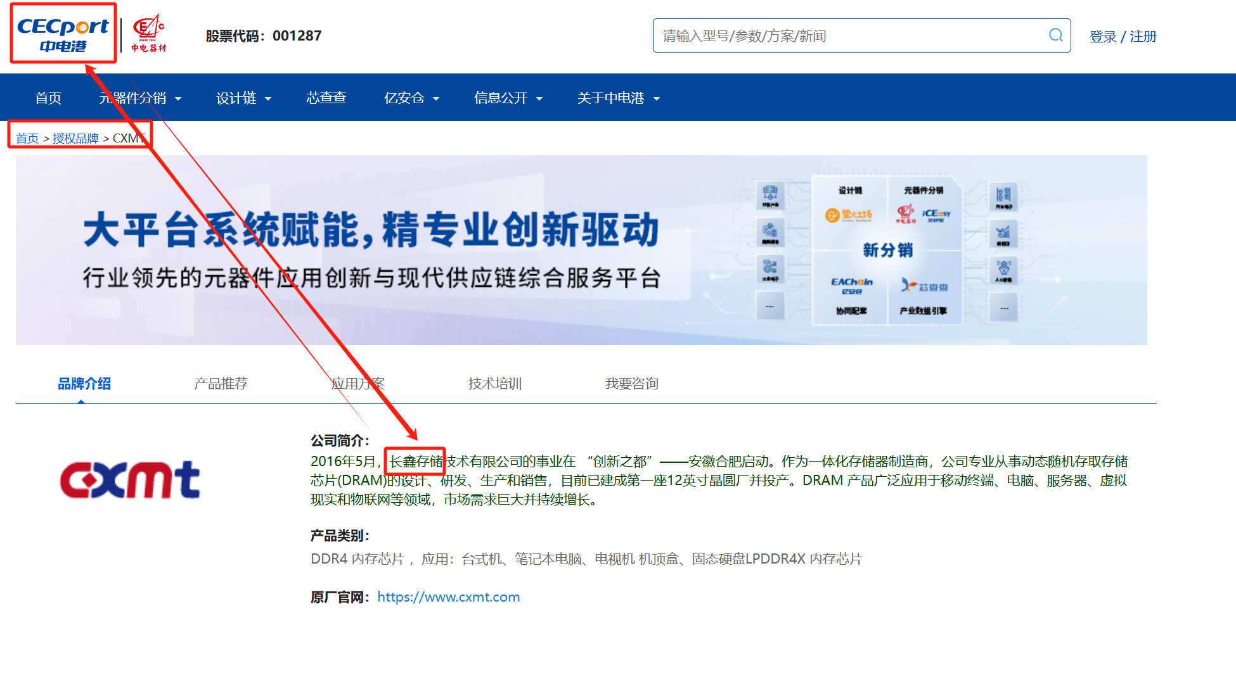Switch to the 应用方案 tab

click(x=358, y=383)
